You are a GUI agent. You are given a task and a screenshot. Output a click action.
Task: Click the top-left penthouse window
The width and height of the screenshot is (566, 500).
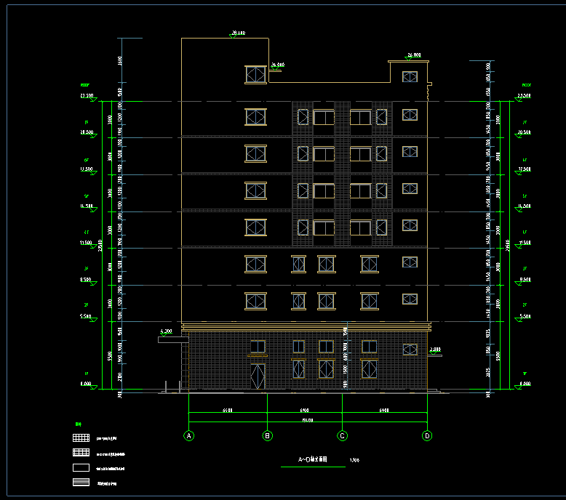[x=255, y=75]
